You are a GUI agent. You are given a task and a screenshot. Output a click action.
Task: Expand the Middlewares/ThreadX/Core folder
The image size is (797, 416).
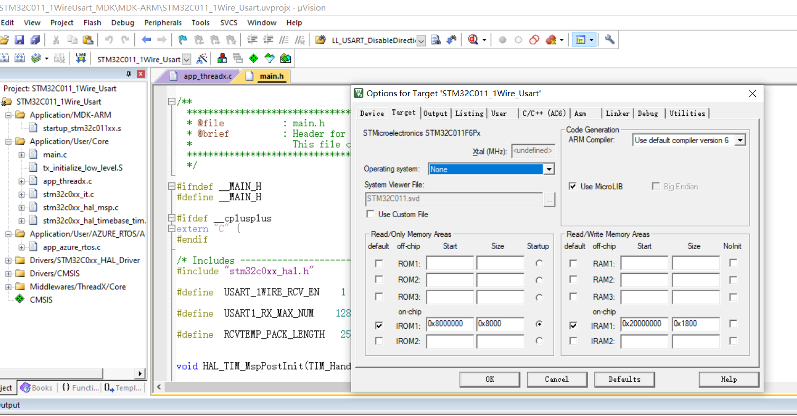pyautogui.click(x=8, y=287)
